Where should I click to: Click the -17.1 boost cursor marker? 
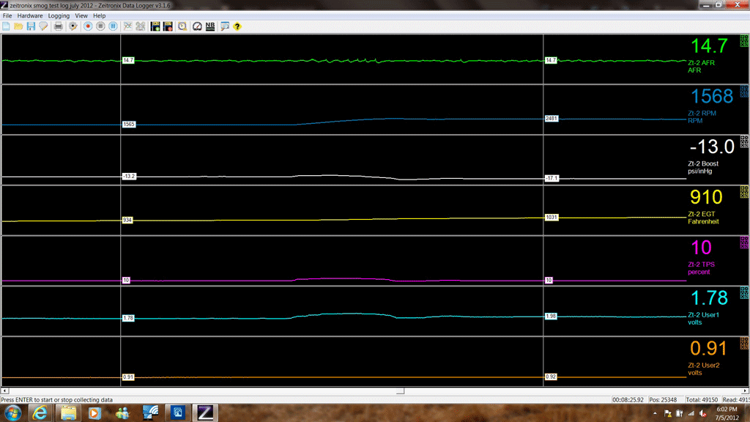click(552, 179)
